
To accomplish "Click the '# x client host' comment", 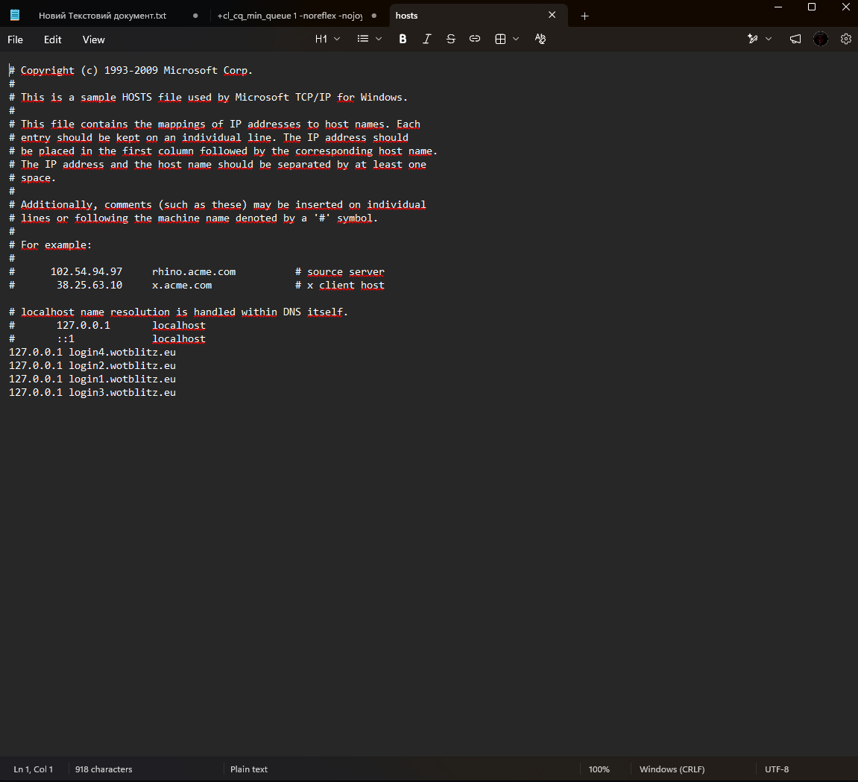I will click(340, 285).
